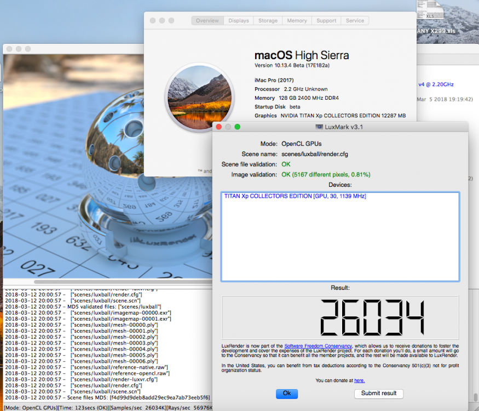Open the Memory tab
The width and height of the screenshot is (479, 411).
point(297,20)
